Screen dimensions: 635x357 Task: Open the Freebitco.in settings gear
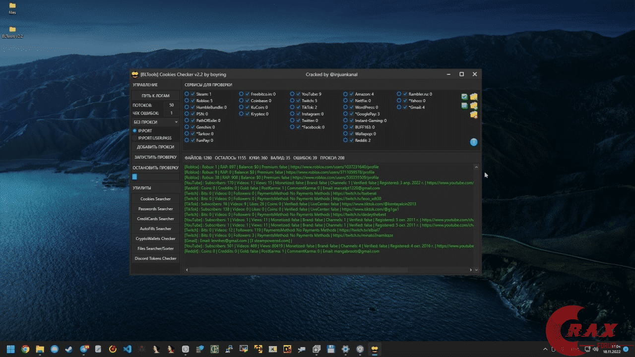pyautogui.click(x=242, y=94)
